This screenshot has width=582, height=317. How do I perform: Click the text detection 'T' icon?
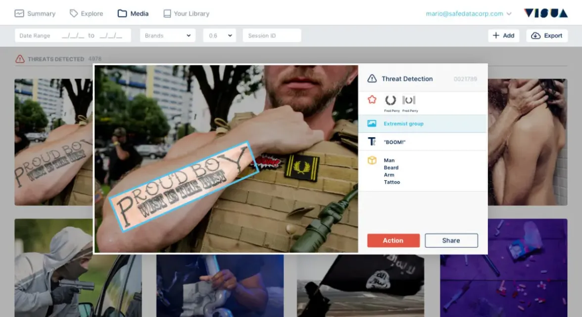pos(372,142)
